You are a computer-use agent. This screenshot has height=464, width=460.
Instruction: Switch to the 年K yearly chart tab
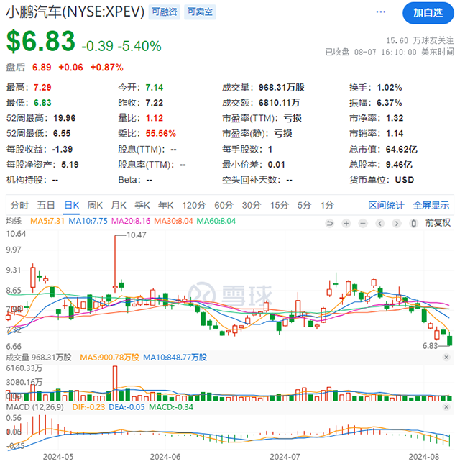pyautogui.click(x=165, y=205)
